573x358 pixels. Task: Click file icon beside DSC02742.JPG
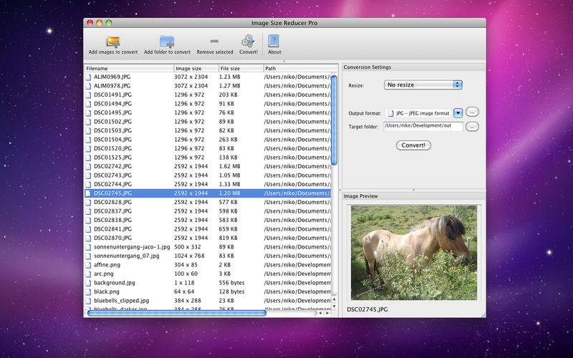tap(88, 167)
